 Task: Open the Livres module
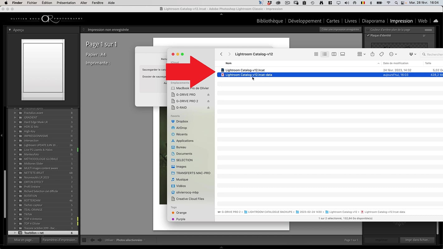350,21
